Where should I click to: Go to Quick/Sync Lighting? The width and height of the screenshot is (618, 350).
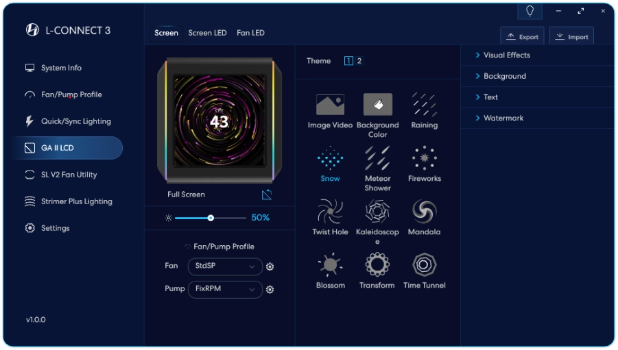pos(76,121)
